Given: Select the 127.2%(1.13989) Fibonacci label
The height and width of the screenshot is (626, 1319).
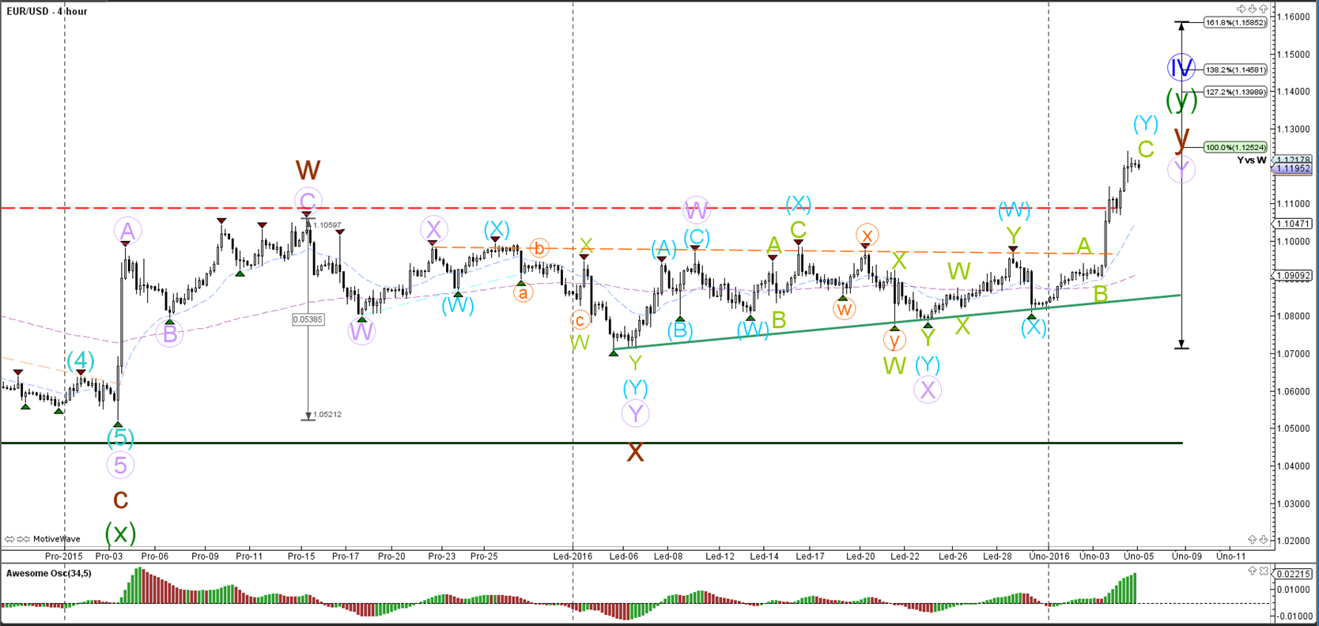Looking at the screenshot, I should click(1235, 92).
